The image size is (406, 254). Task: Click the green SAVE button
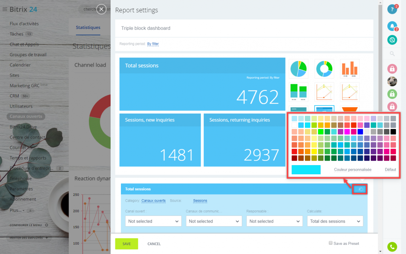126,244
